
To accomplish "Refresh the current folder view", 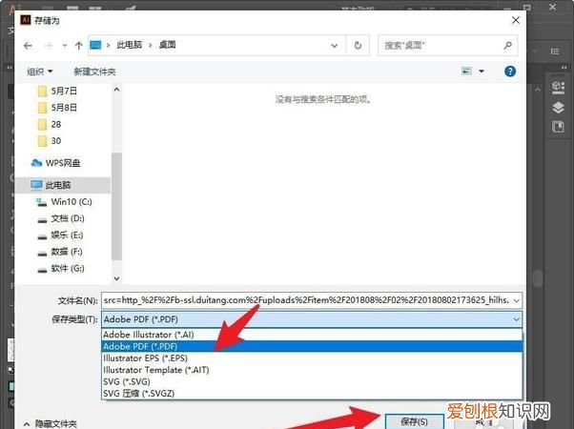I will (358, 46).
